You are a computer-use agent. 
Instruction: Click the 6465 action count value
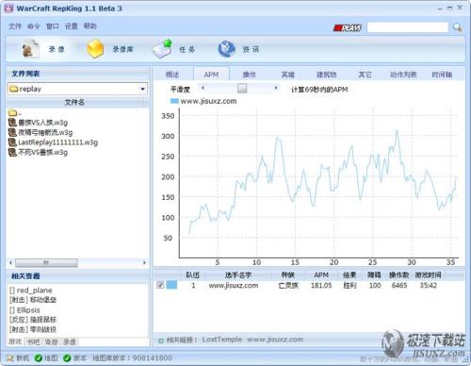(399, 285)
